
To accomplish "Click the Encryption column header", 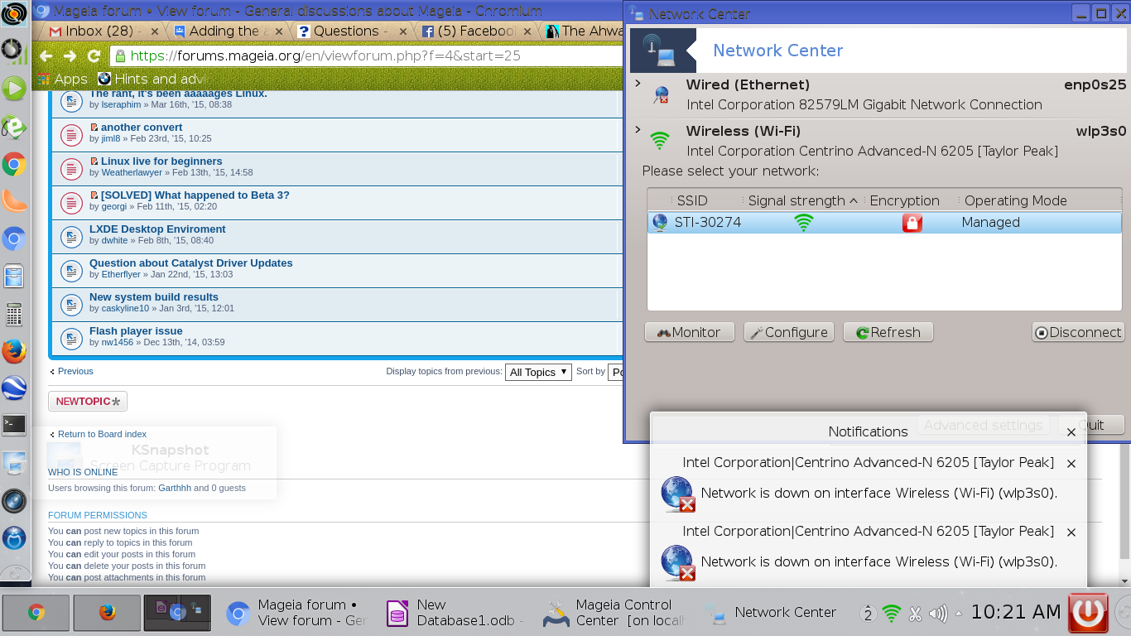I will [904, 200].
